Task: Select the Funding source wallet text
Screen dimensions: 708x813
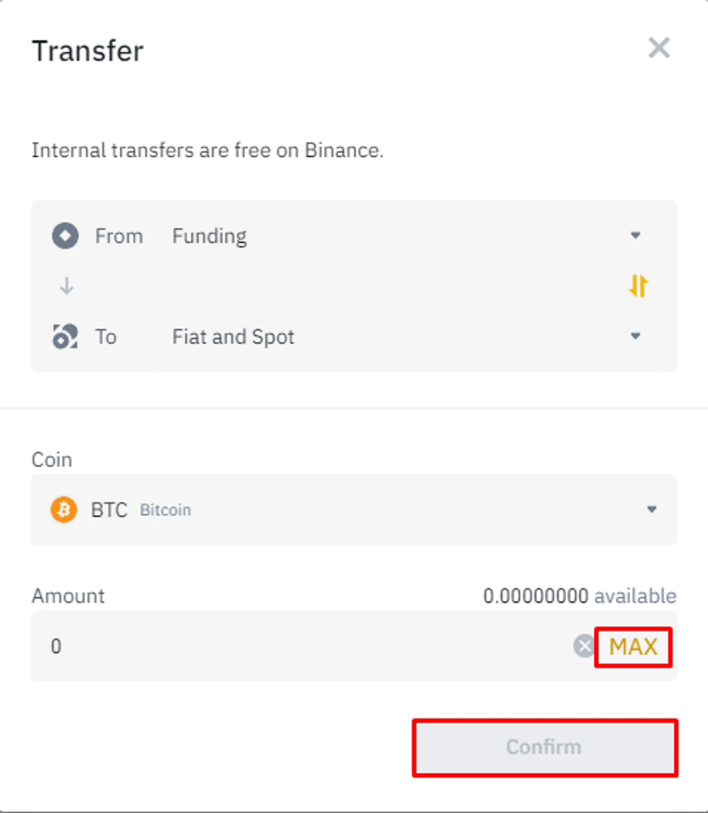Action: (x=210, y=236)
